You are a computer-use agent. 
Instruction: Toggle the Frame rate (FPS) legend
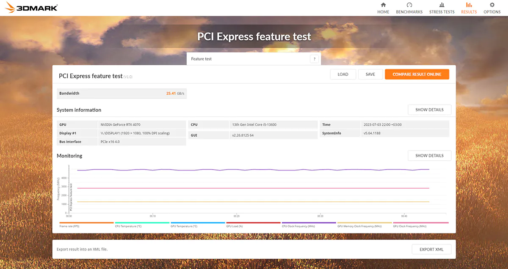[86, 225]
